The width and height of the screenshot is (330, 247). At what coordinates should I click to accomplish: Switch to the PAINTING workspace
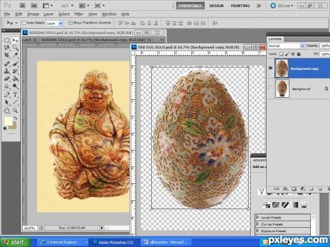tap(240, 5)
